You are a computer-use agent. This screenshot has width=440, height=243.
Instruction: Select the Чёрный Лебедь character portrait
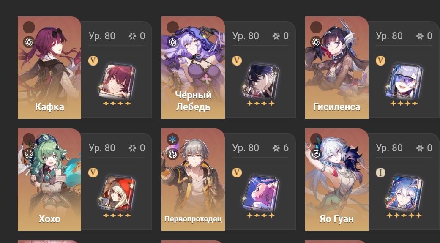point(193,68)
